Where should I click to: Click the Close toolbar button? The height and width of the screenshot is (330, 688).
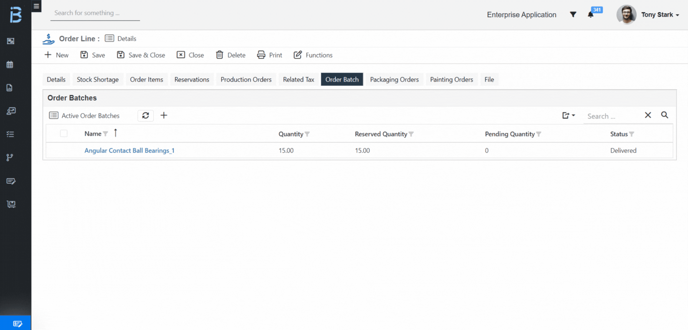[x=190, y=55]
